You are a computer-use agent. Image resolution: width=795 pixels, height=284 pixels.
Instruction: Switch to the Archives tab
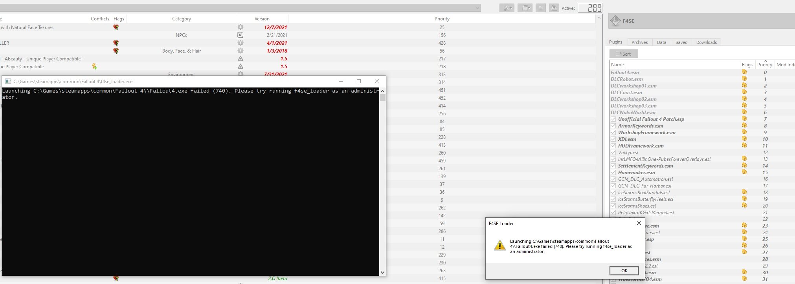tap(639, 42)
